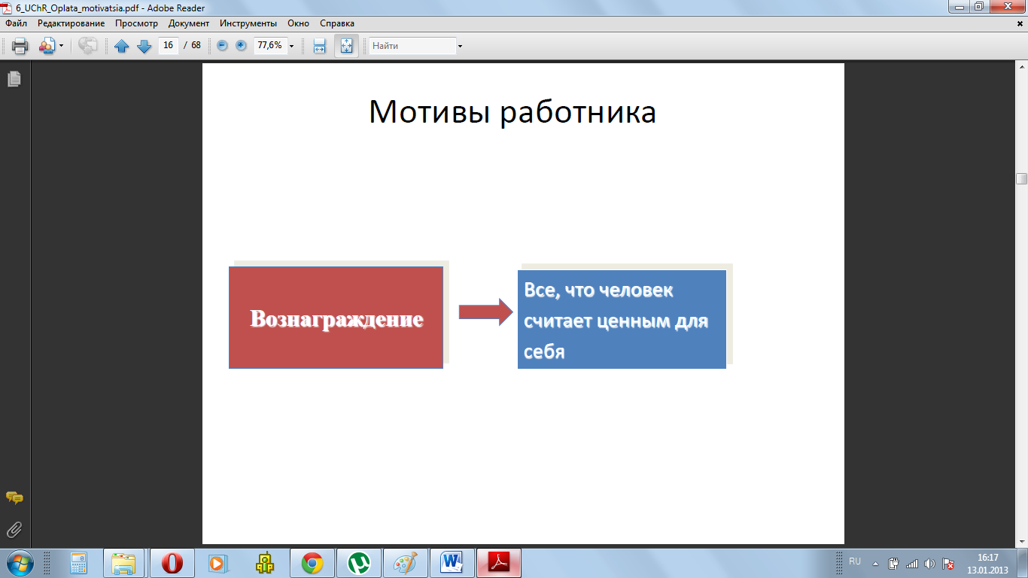Open the Attachments paperclip panel
This screenshot has width=1028, height=578.
click(14, 530)
